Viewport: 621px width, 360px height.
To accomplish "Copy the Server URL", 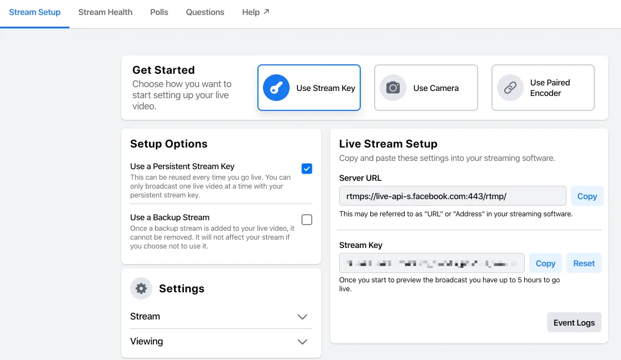I will pos(587,196).
